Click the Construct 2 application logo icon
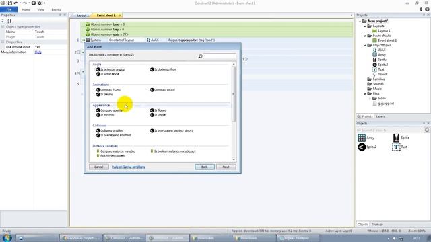The height and width of the screenshot is (242, 431). pyautogui.click(x=3, y=3)
